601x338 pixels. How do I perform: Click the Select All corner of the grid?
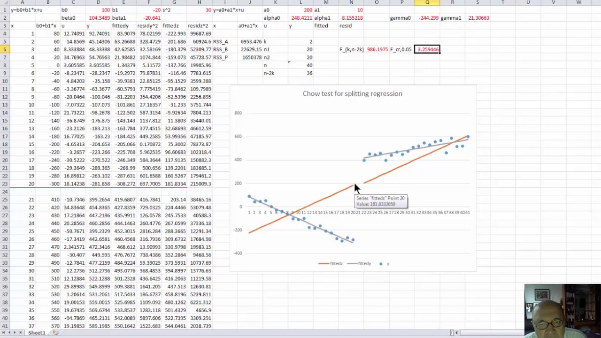5,2
